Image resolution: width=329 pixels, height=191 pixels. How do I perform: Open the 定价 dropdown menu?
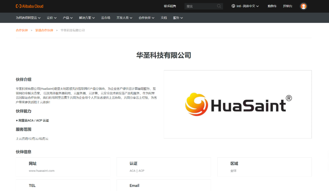[x=51, y=18]
